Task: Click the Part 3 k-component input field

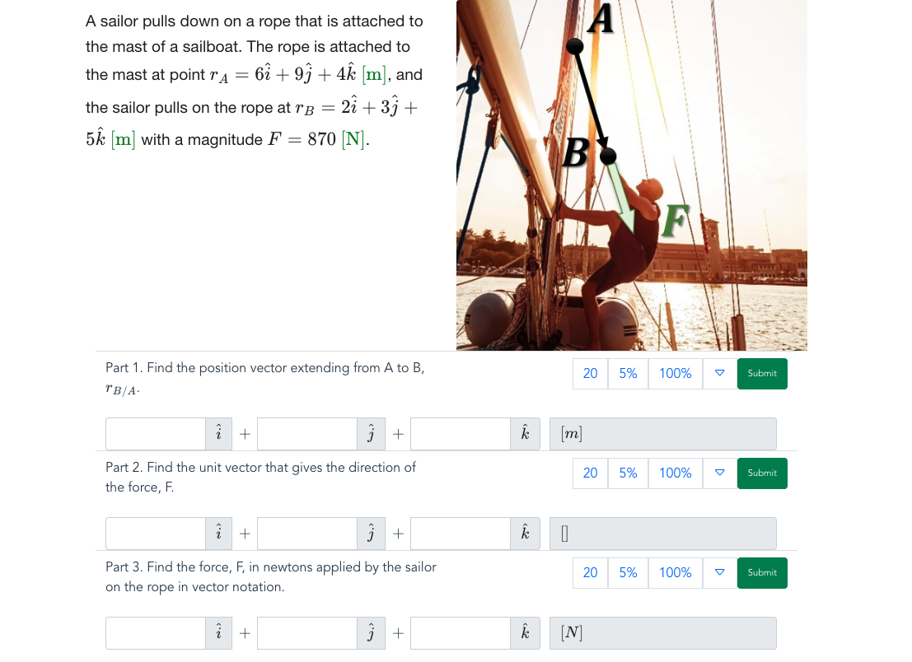Action: 460,633
